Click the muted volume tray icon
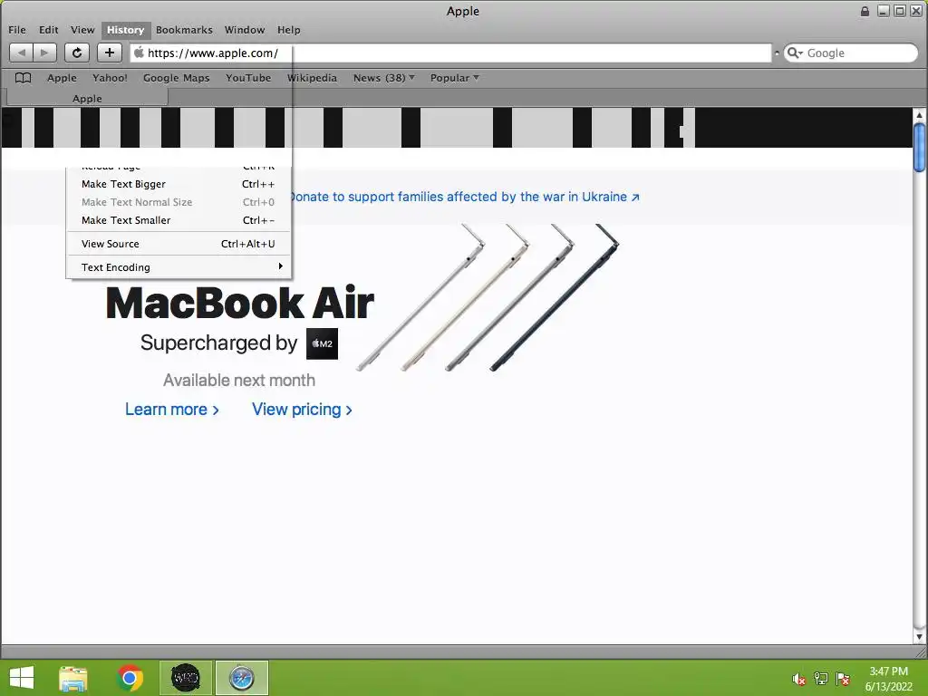 click(x=798, y=679)
